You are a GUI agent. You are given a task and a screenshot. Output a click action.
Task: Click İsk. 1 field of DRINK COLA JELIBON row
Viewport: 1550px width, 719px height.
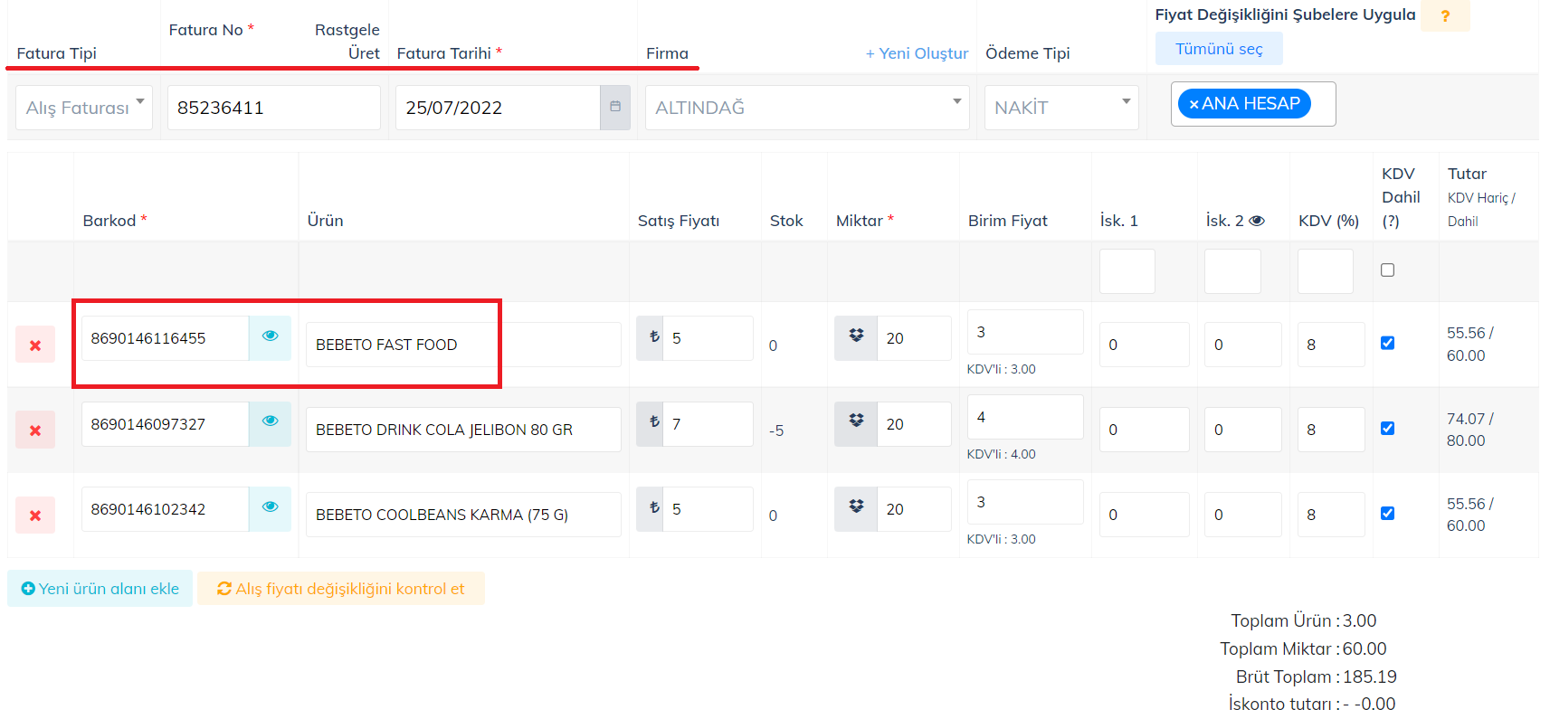tap(1145, 430)
